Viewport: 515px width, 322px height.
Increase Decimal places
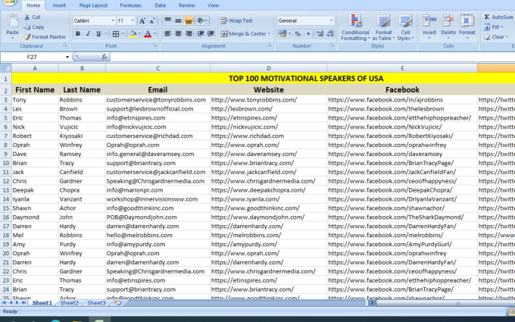pos(320,33)
